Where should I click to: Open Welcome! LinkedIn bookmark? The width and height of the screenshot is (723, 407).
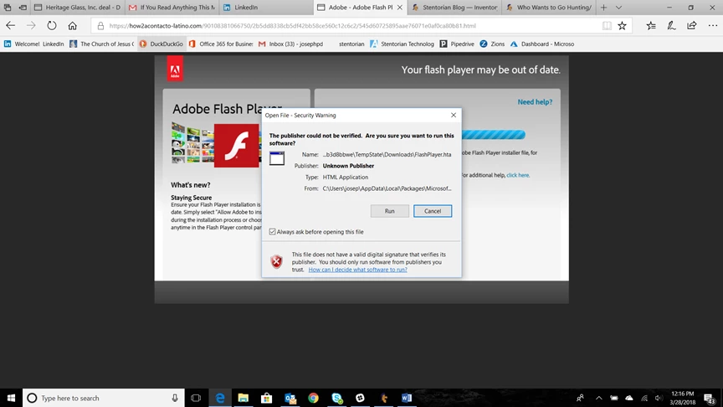[34, 44]
